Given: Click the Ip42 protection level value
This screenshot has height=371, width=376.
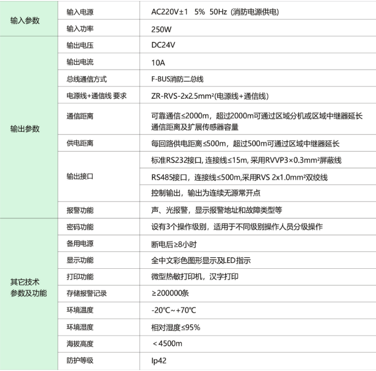Looking at the screenshot, I should point(159,361).
